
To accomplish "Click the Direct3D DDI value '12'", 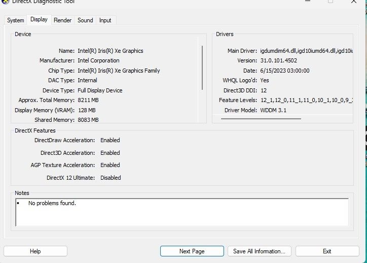I will (264, 90).
